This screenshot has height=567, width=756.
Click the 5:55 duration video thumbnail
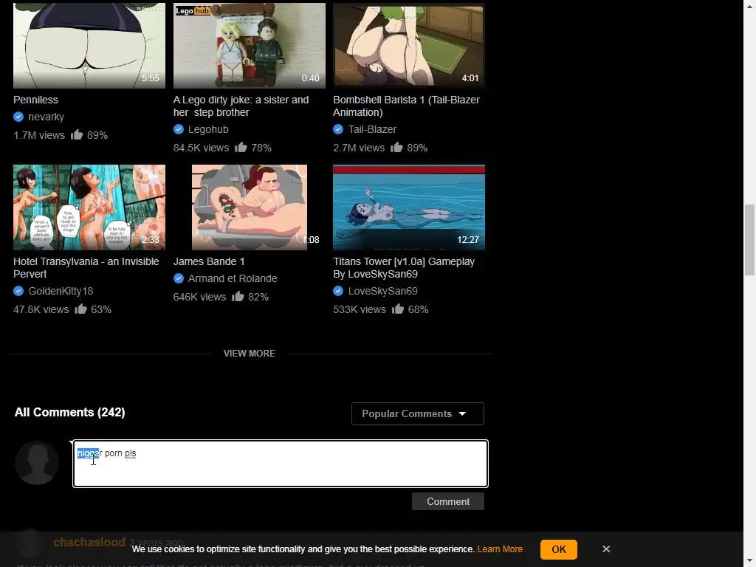pyautogui.click(x=89, y=46)
